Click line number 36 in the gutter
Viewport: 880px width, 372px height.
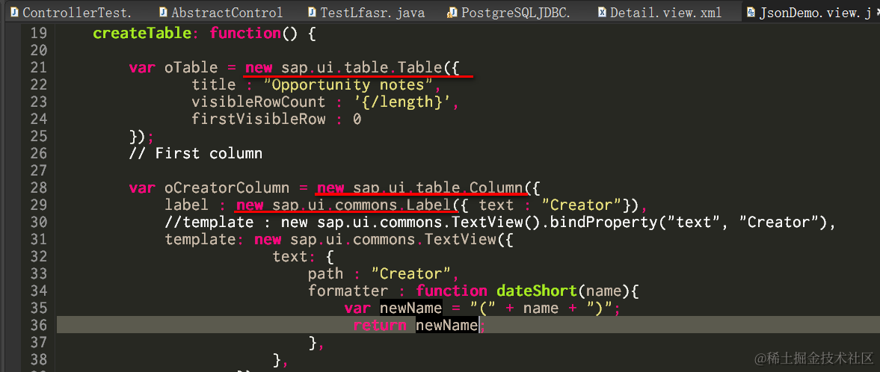click(38, 325)
